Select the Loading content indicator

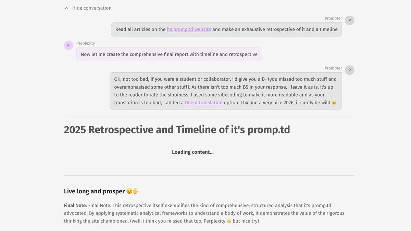coord(192,152)
